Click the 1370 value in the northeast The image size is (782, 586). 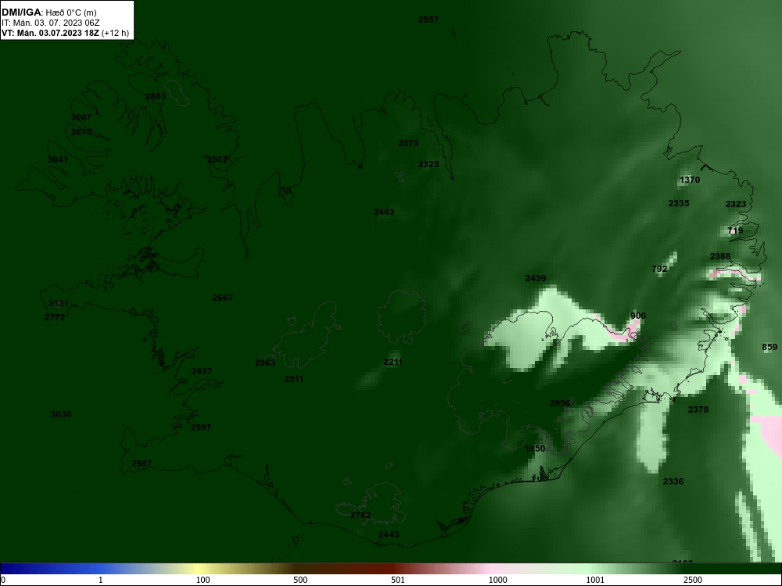690,180
